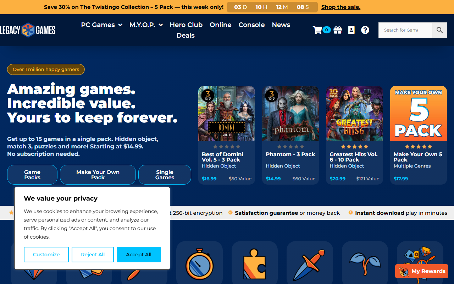This screenshot has height=284, width=454.
Task: Click the gift box icon in the header
Action: coord(338,30)
